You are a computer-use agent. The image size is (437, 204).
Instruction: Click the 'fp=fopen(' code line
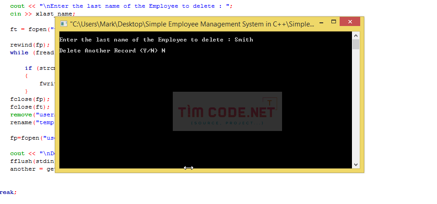click(x=32, y=138)
